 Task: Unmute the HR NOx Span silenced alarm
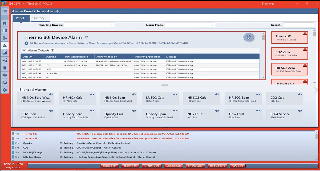pyautogui.click(x=134, y=94)
